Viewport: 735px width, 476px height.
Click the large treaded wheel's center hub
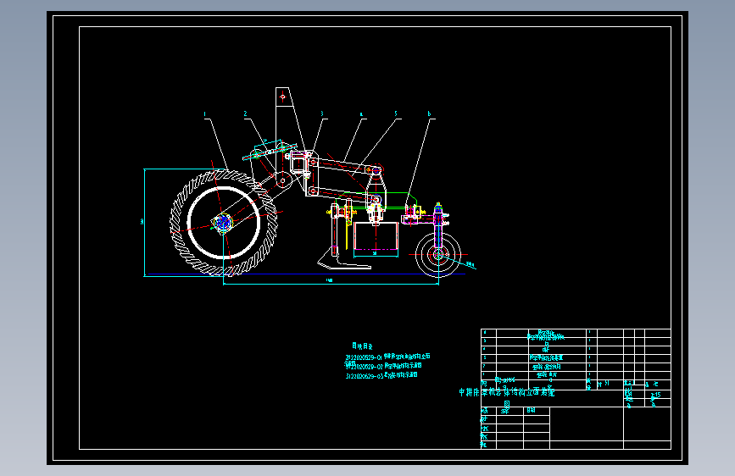point(223,222)
